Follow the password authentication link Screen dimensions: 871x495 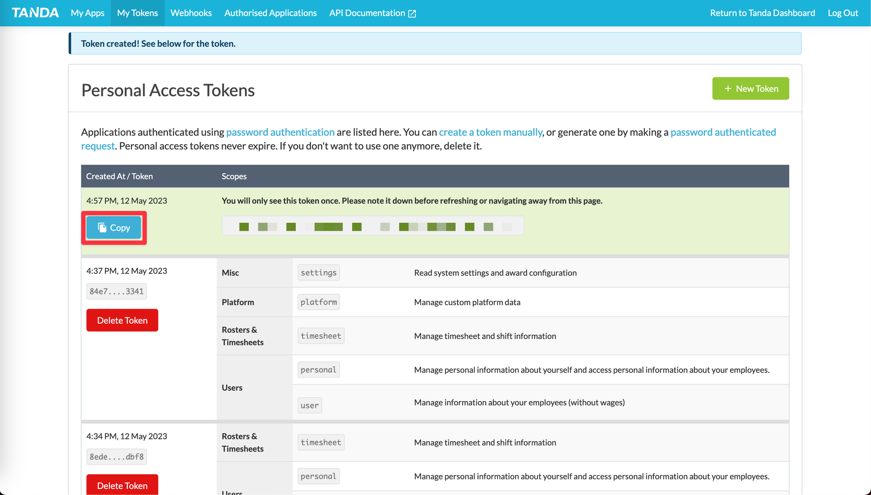(280, 132)
